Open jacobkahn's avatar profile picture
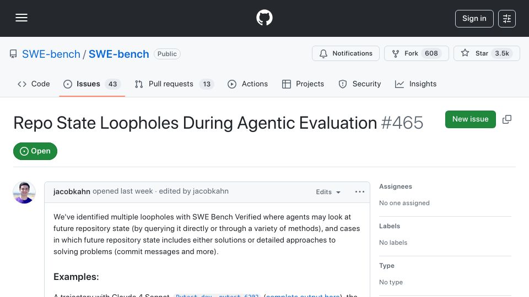The height and width of the screenshot is (297, 529). [x=24, y=193]
